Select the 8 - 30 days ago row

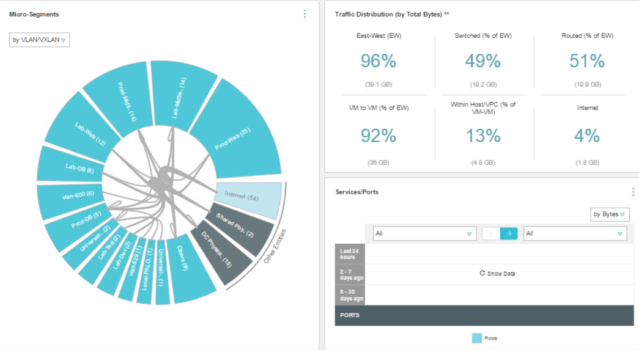[349, 295]
